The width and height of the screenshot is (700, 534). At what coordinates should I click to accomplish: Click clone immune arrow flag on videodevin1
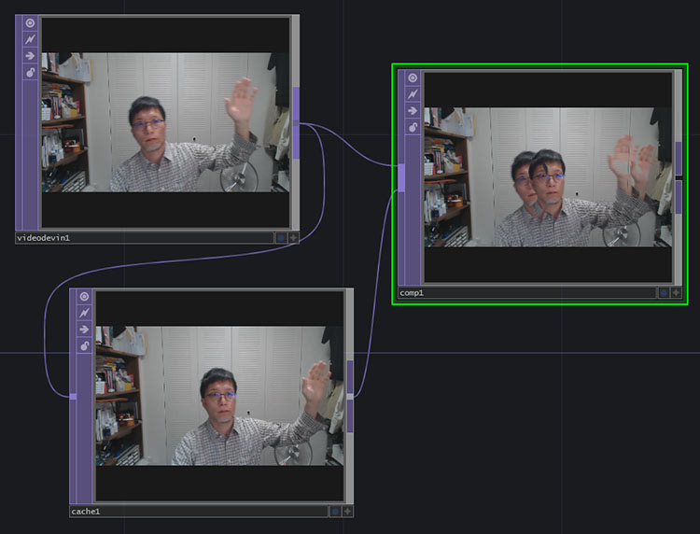[30, 56]
